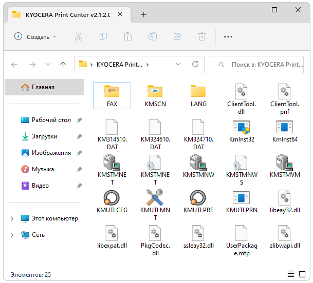
Task: Open the KMSCN folder
Action: [155, 95]
